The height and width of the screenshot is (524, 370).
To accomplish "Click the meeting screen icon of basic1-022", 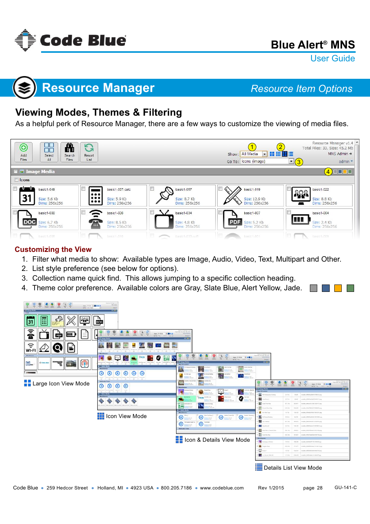I will point(301,196).
